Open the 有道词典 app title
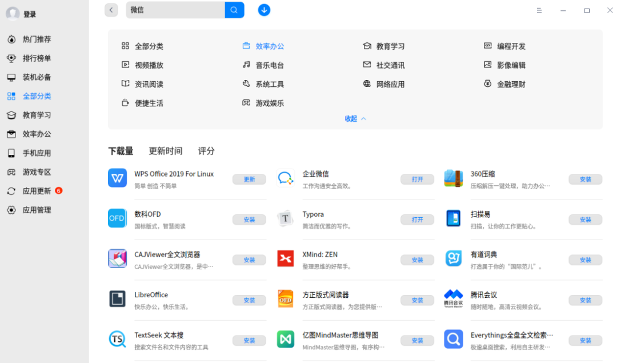Image resolution: width=617 pixels, height=363 pixels. pyautogui.click(x=484, y=255)
